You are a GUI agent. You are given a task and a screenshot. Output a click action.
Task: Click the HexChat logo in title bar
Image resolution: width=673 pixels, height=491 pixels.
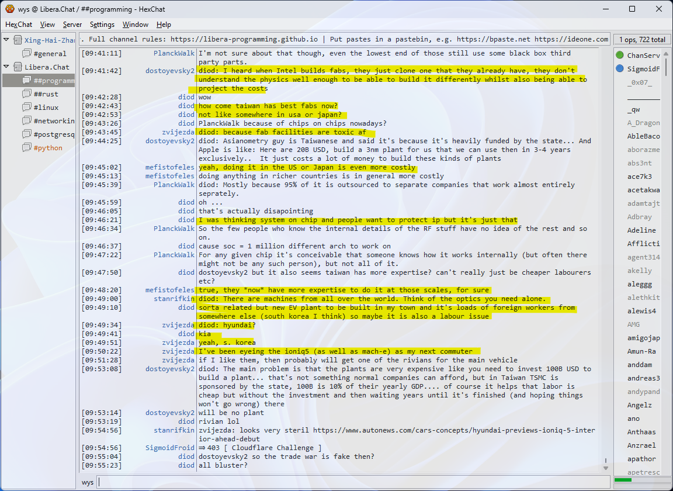[x=9, y=9]
